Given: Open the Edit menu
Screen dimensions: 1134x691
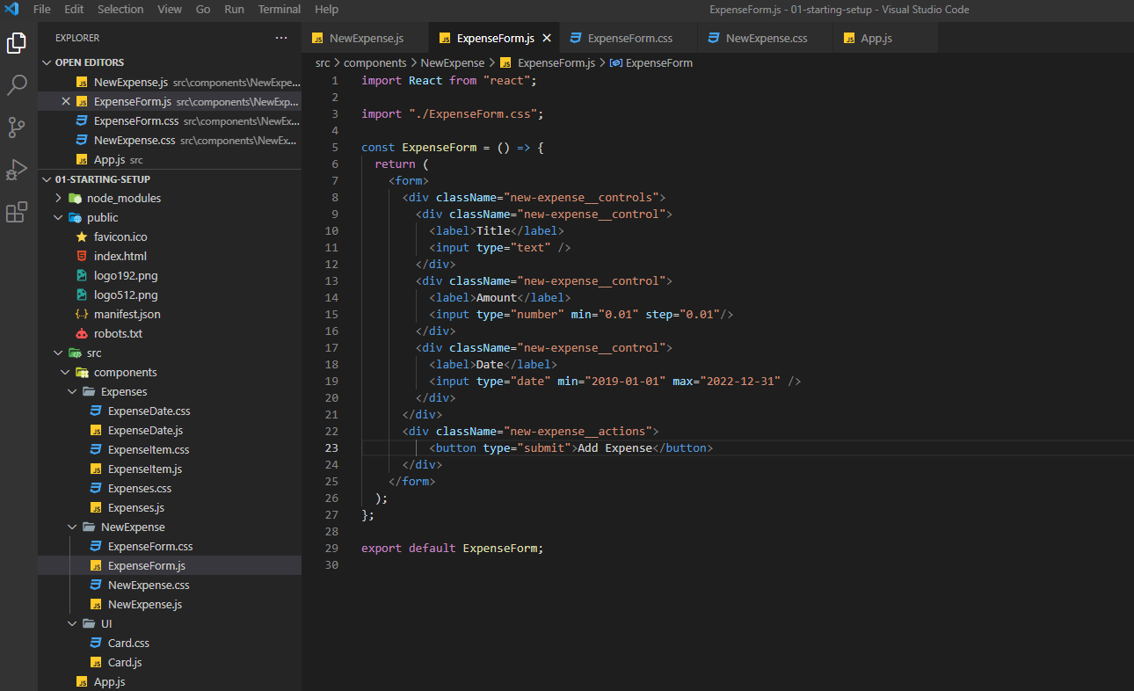Looking at the screenshot, I should coord(74,10).
